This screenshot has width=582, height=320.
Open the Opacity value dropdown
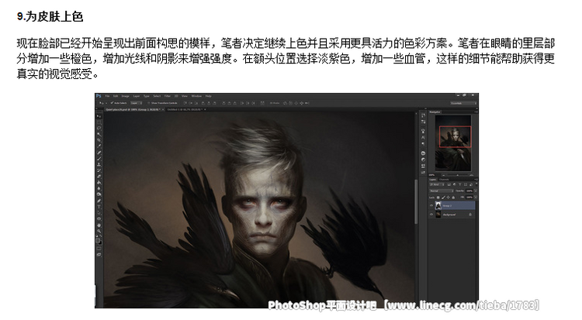[476, 191]
